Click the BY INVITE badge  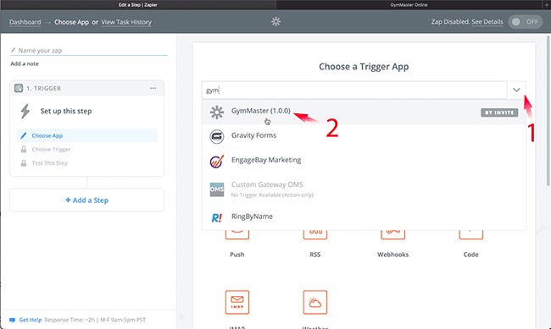(499, 112)
